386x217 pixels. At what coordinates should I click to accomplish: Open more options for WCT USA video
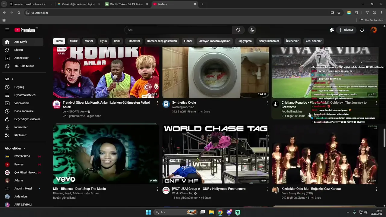[x=267, y=189]
